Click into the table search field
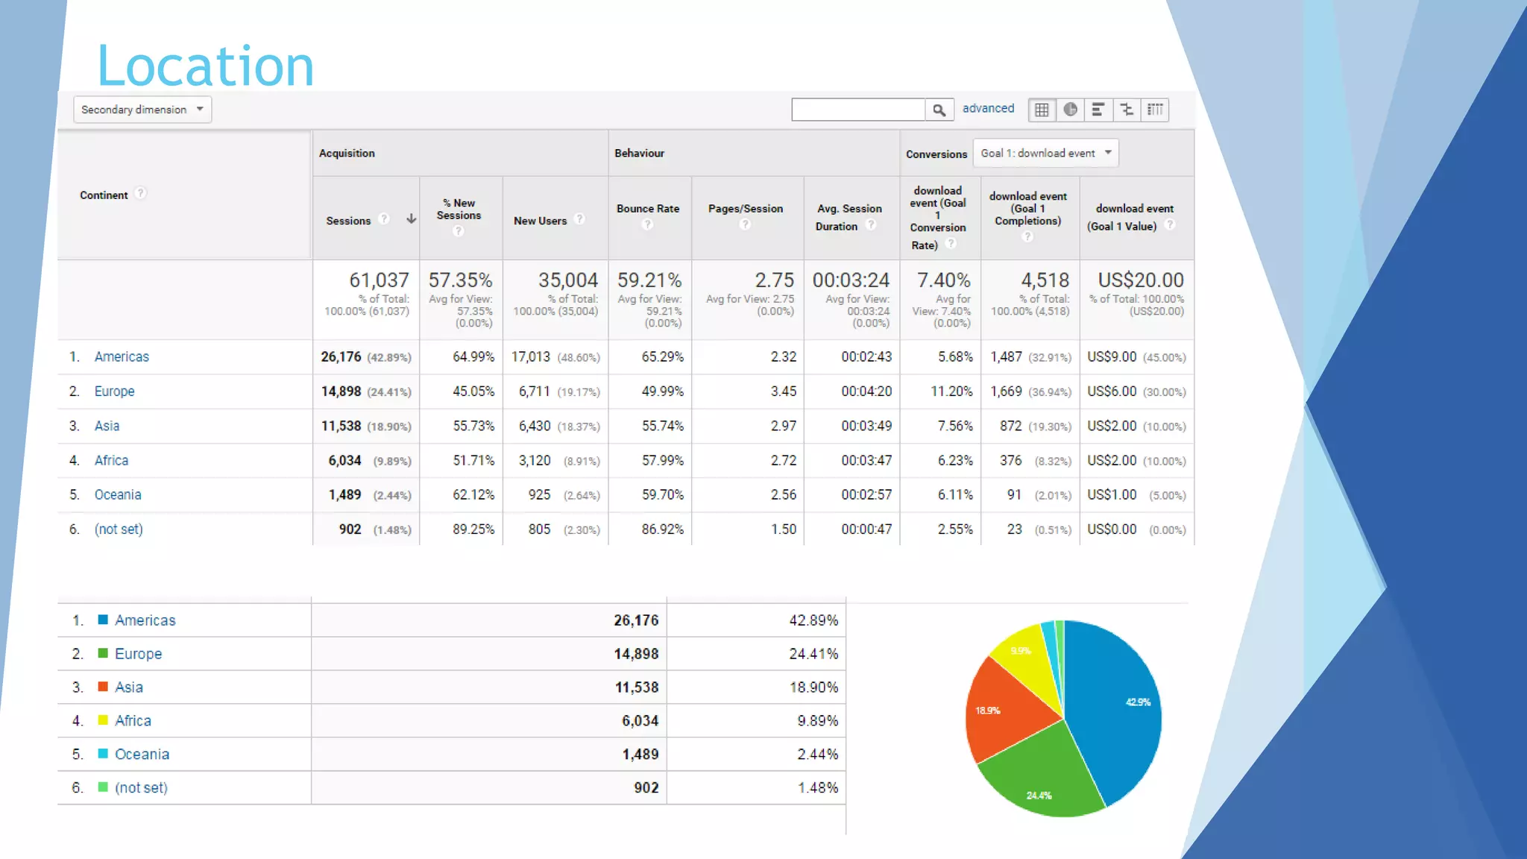 [x=858, y=110]
